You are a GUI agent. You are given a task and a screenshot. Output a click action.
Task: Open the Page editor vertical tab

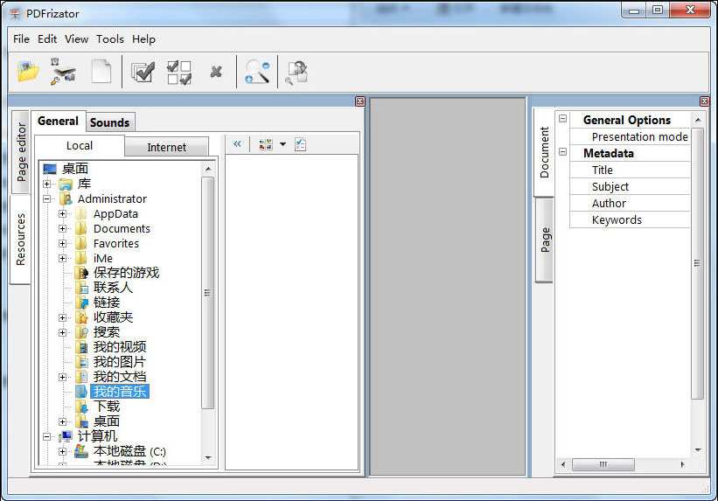pos(21,152)
